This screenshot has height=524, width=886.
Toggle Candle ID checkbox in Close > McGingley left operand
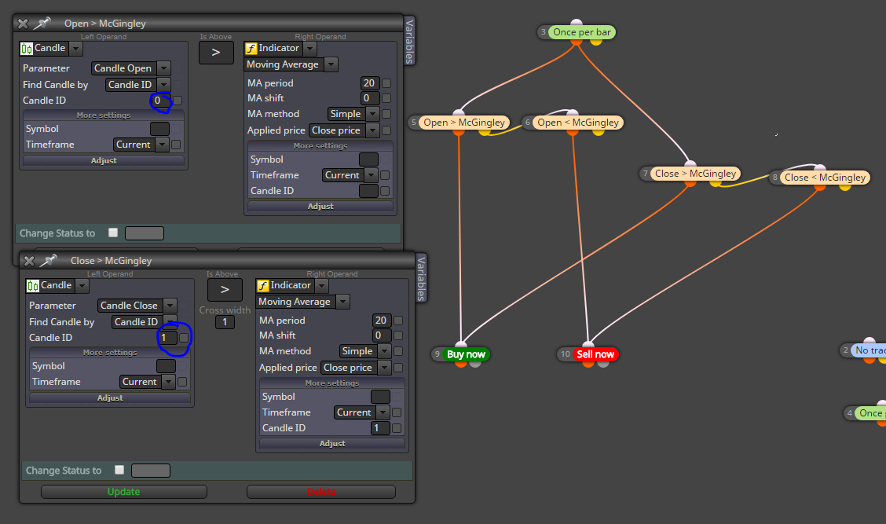(x=184, y=338)
